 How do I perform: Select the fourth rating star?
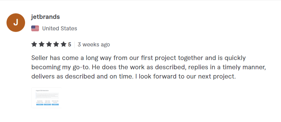(x=56, y=44)
